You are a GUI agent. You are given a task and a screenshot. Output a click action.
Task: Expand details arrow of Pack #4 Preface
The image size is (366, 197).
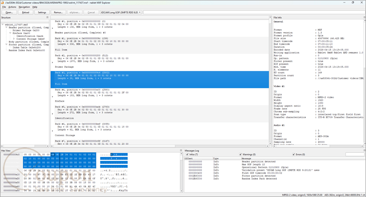click(x=53, y=97)
